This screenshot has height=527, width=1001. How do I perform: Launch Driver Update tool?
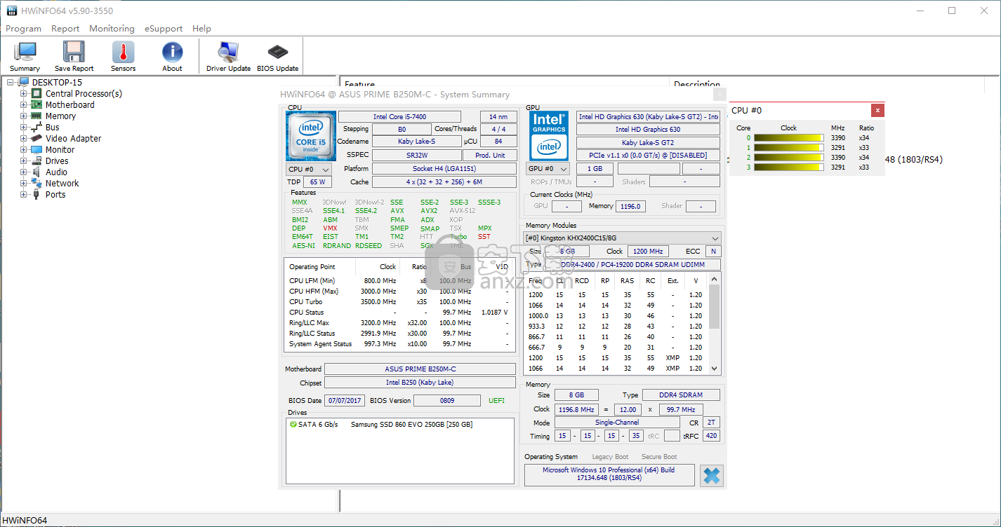228,53
